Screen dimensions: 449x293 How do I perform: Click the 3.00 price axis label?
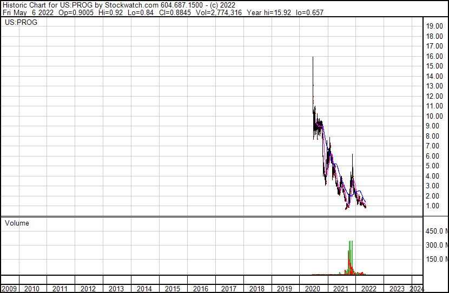tap(432, 186)
